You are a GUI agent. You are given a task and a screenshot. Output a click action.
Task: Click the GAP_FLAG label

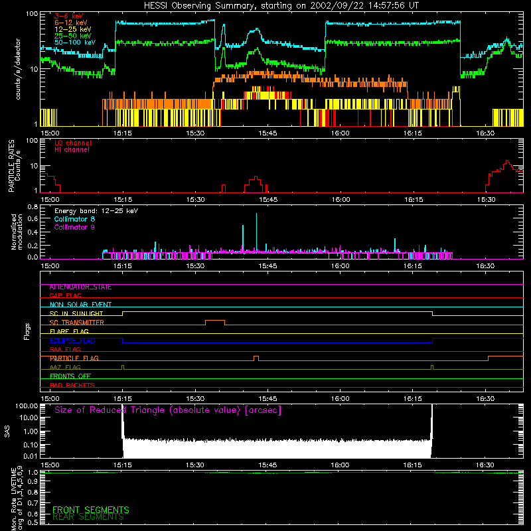[x=65, y=295]
